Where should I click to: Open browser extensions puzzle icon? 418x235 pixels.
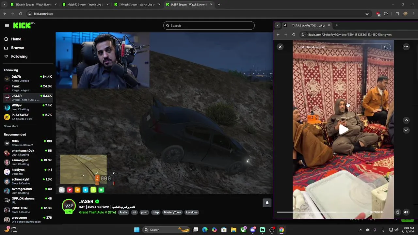[386, 14]
